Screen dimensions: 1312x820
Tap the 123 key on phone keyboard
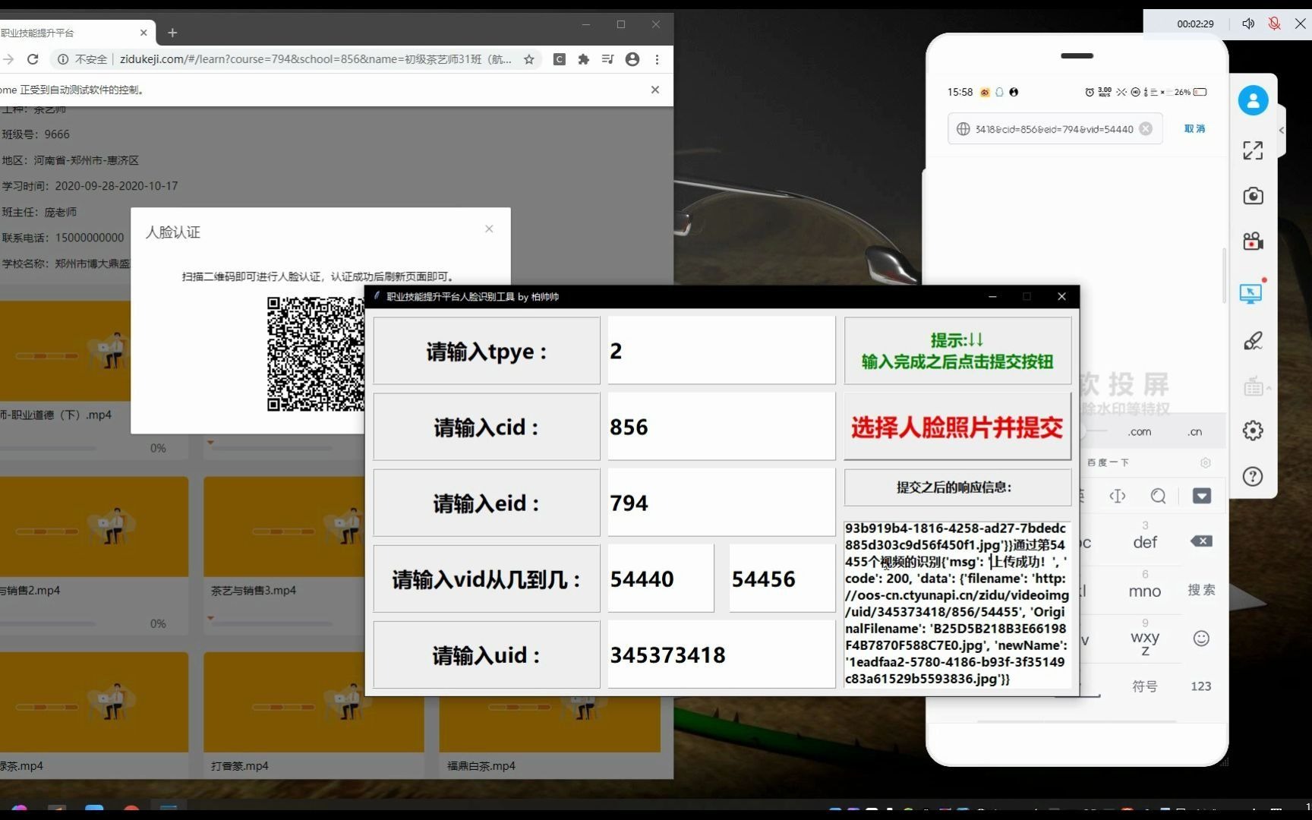[x=1201, y=686]
